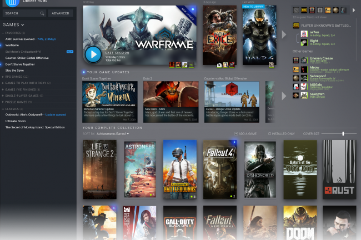Click the Library Home label
Screen dimensions: 361x240
35,1
